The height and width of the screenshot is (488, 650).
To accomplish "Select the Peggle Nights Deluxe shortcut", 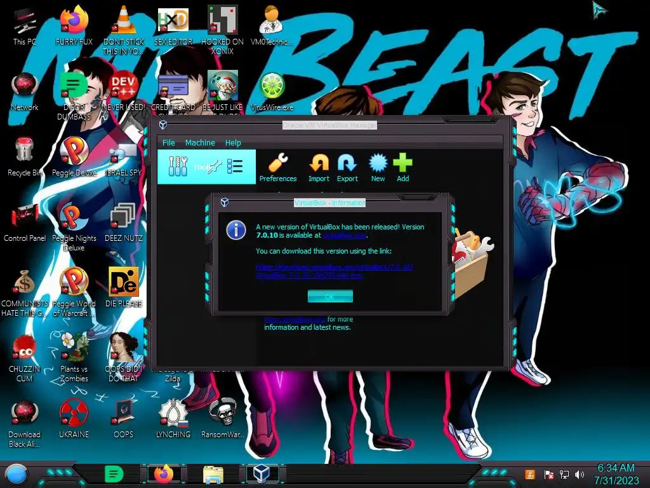I will [x=74, y=227].
